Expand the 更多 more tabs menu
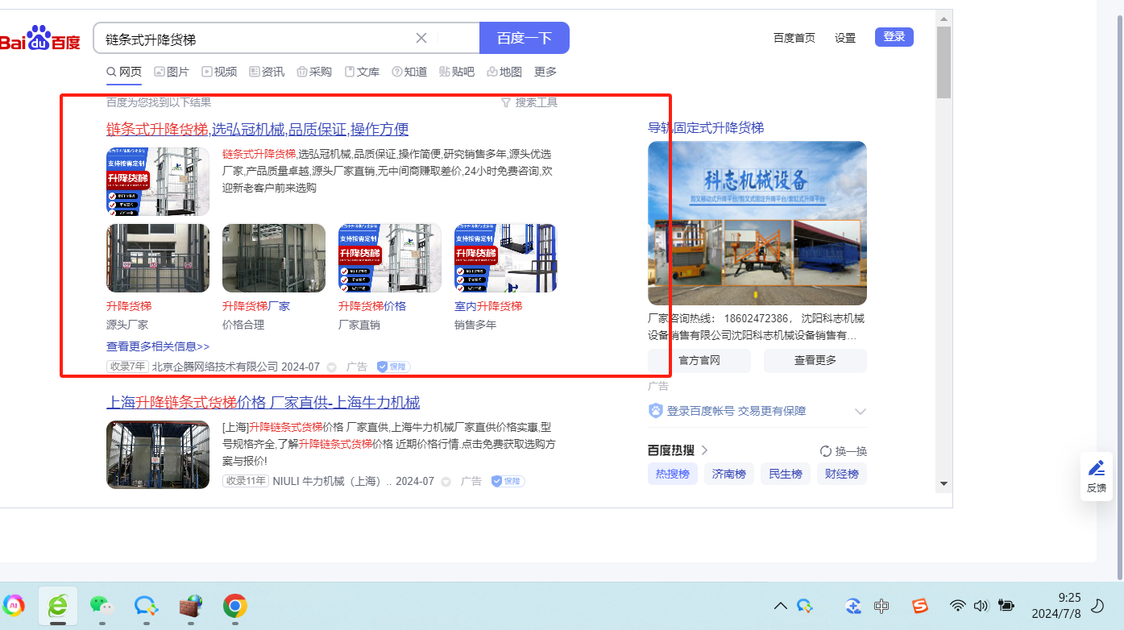The image size is (1124, 630). coord(545,72)
